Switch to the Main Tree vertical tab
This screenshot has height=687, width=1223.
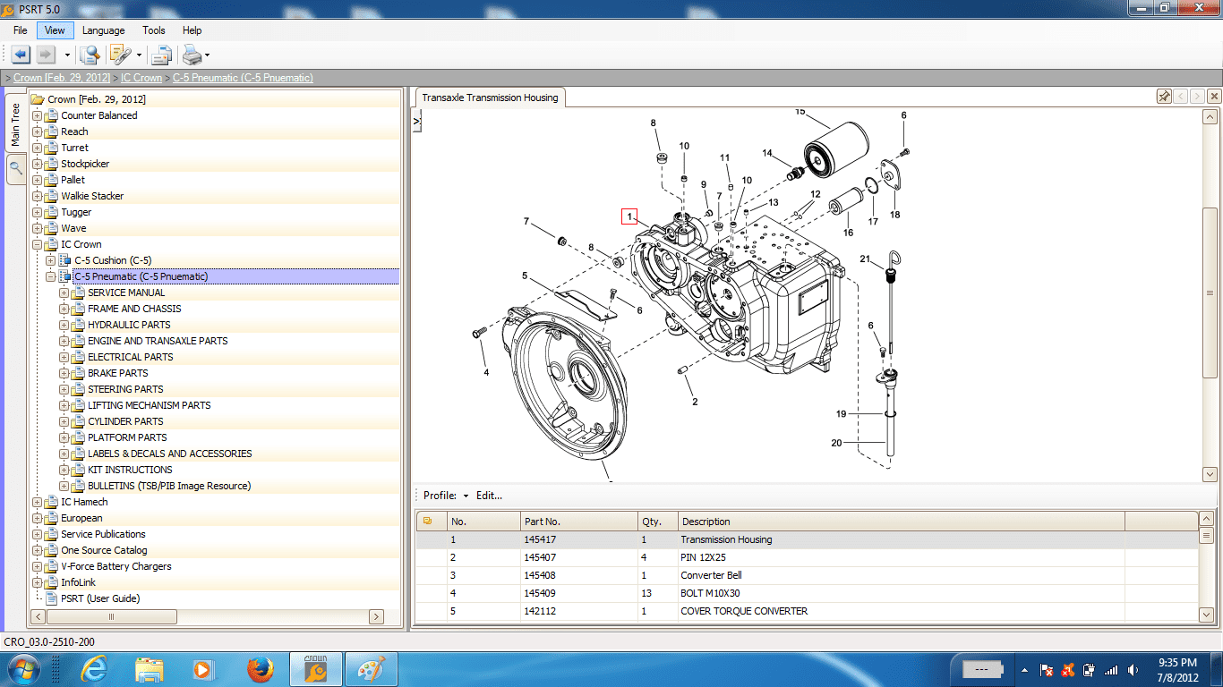click(15, 124)
